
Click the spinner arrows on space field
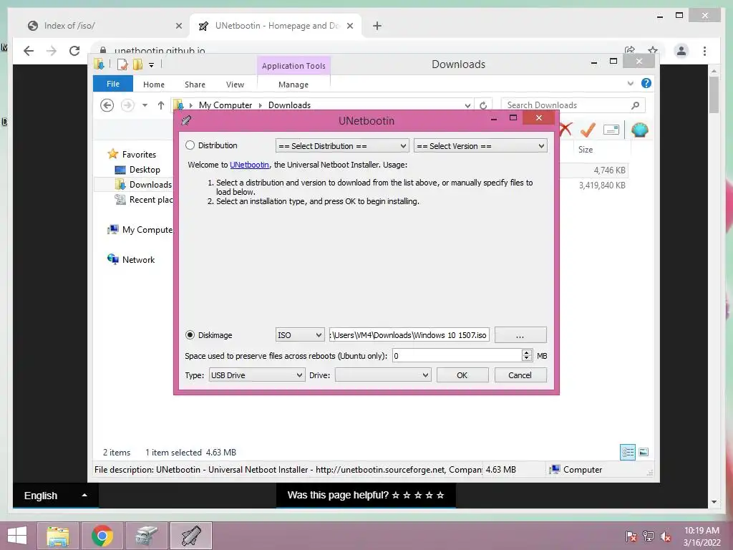[x=526, y=356]
